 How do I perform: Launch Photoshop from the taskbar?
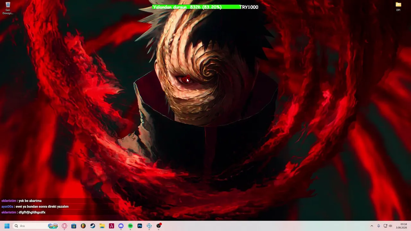140,226
